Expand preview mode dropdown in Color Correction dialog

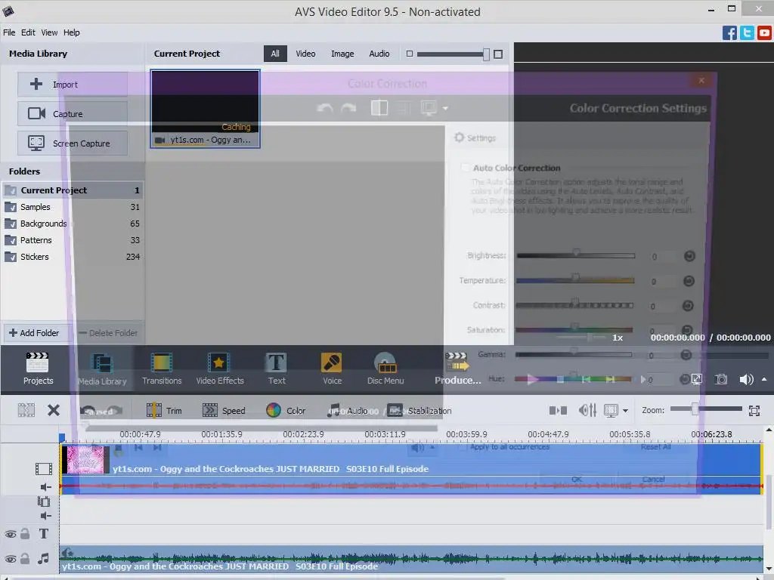pyautogui.click(x=445, y=108)
